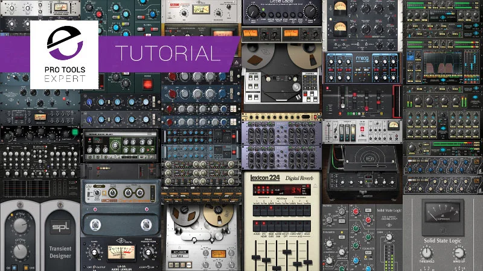Screen dimensions: 483x271
Task: Click the Lexicon 224 red LED display
Action: 281,190
